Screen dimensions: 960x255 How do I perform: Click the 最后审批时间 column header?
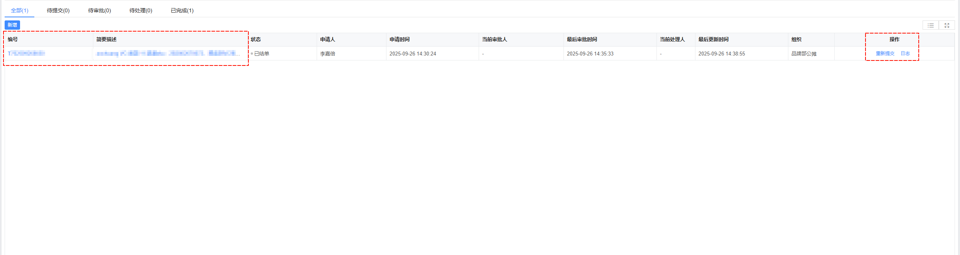582,39
